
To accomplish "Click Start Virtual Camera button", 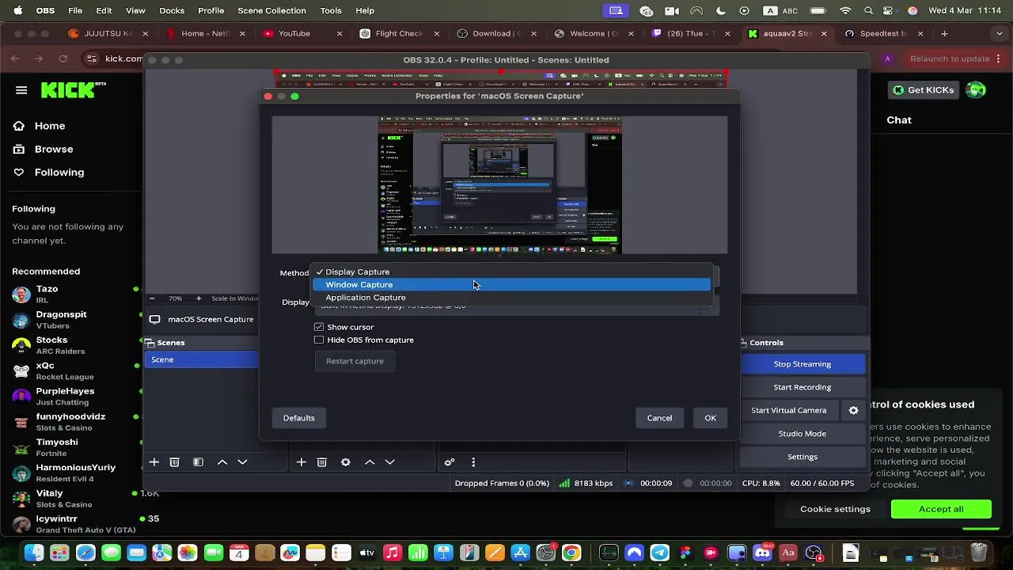I will pyautogui.click(x=789, y=410).
